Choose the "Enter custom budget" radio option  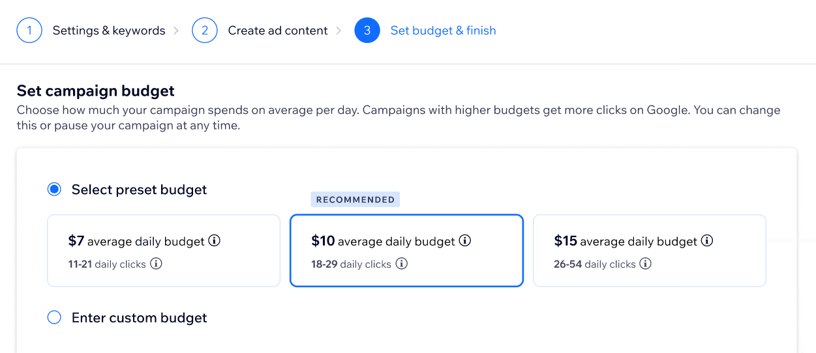[55, 318]
